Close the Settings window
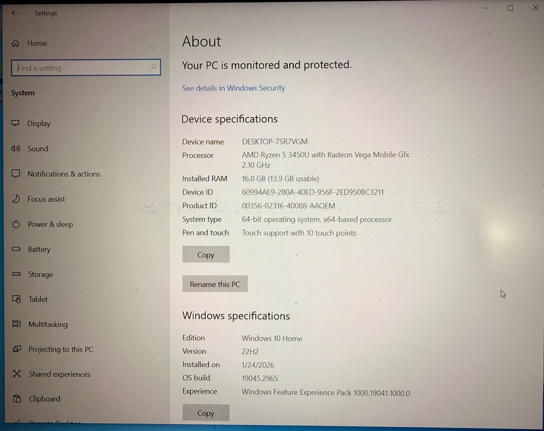544x431 pixels. pyautogui.click(x=535, y=7)
